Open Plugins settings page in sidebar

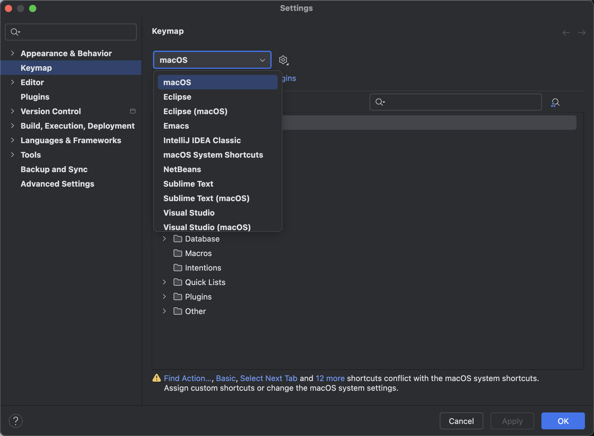pyautogui.click(x=71, y=97)
